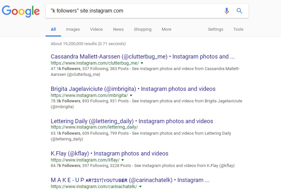Open the K.Flay Instagram result
This screenshot has height=190, width=281.
tap(110, 154)
